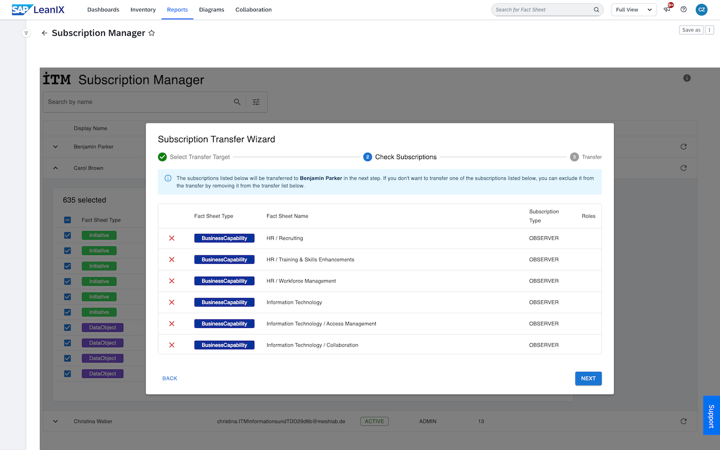Click the Fact Sheet Name column header
Screen dimensions: 720x450
click(x=287, y=216)
